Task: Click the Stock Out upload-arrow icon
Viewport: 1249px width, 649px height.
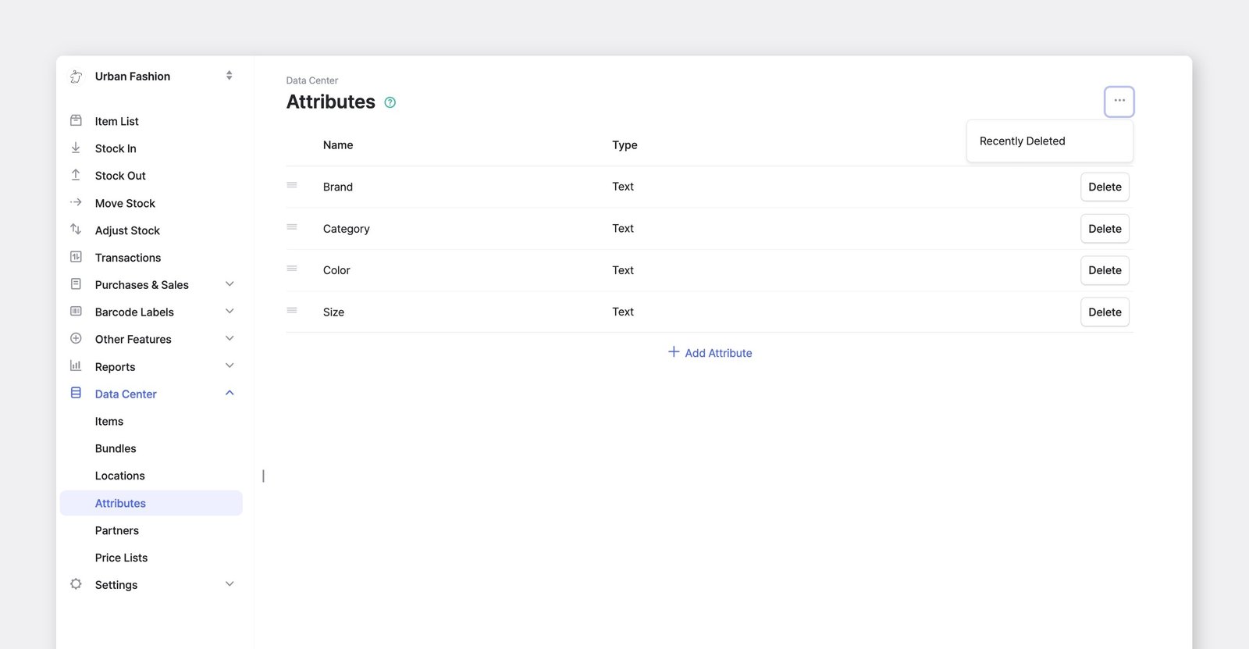Action: 76,175
